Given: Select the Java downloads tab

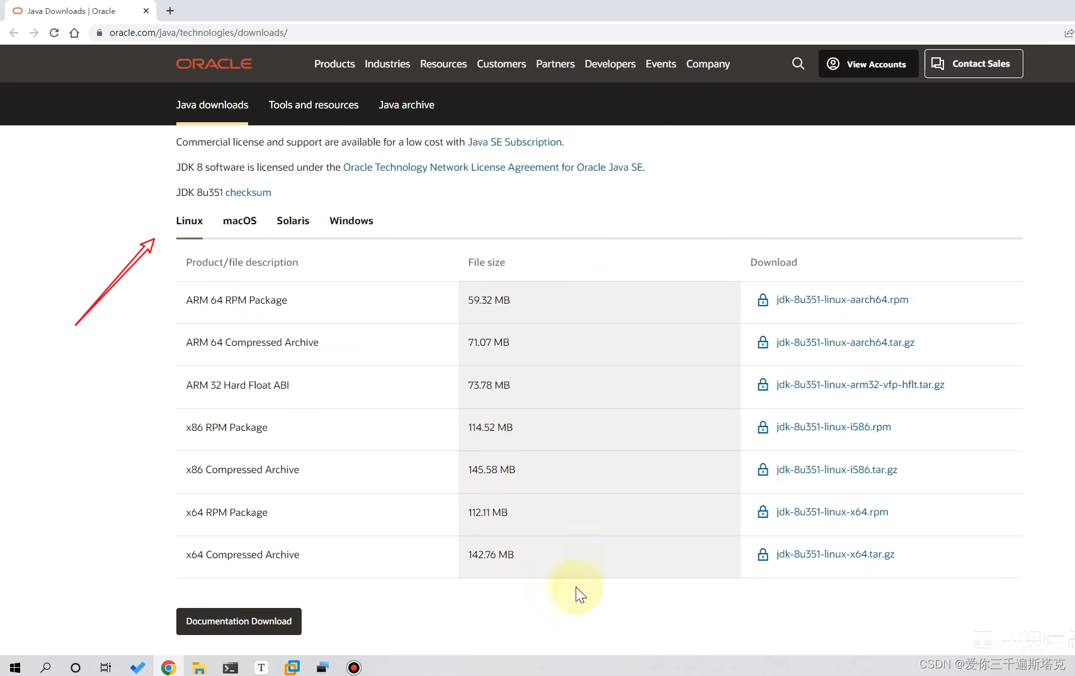Looking at the screenshot, I should pyautogui.click(x=212, y=105).
